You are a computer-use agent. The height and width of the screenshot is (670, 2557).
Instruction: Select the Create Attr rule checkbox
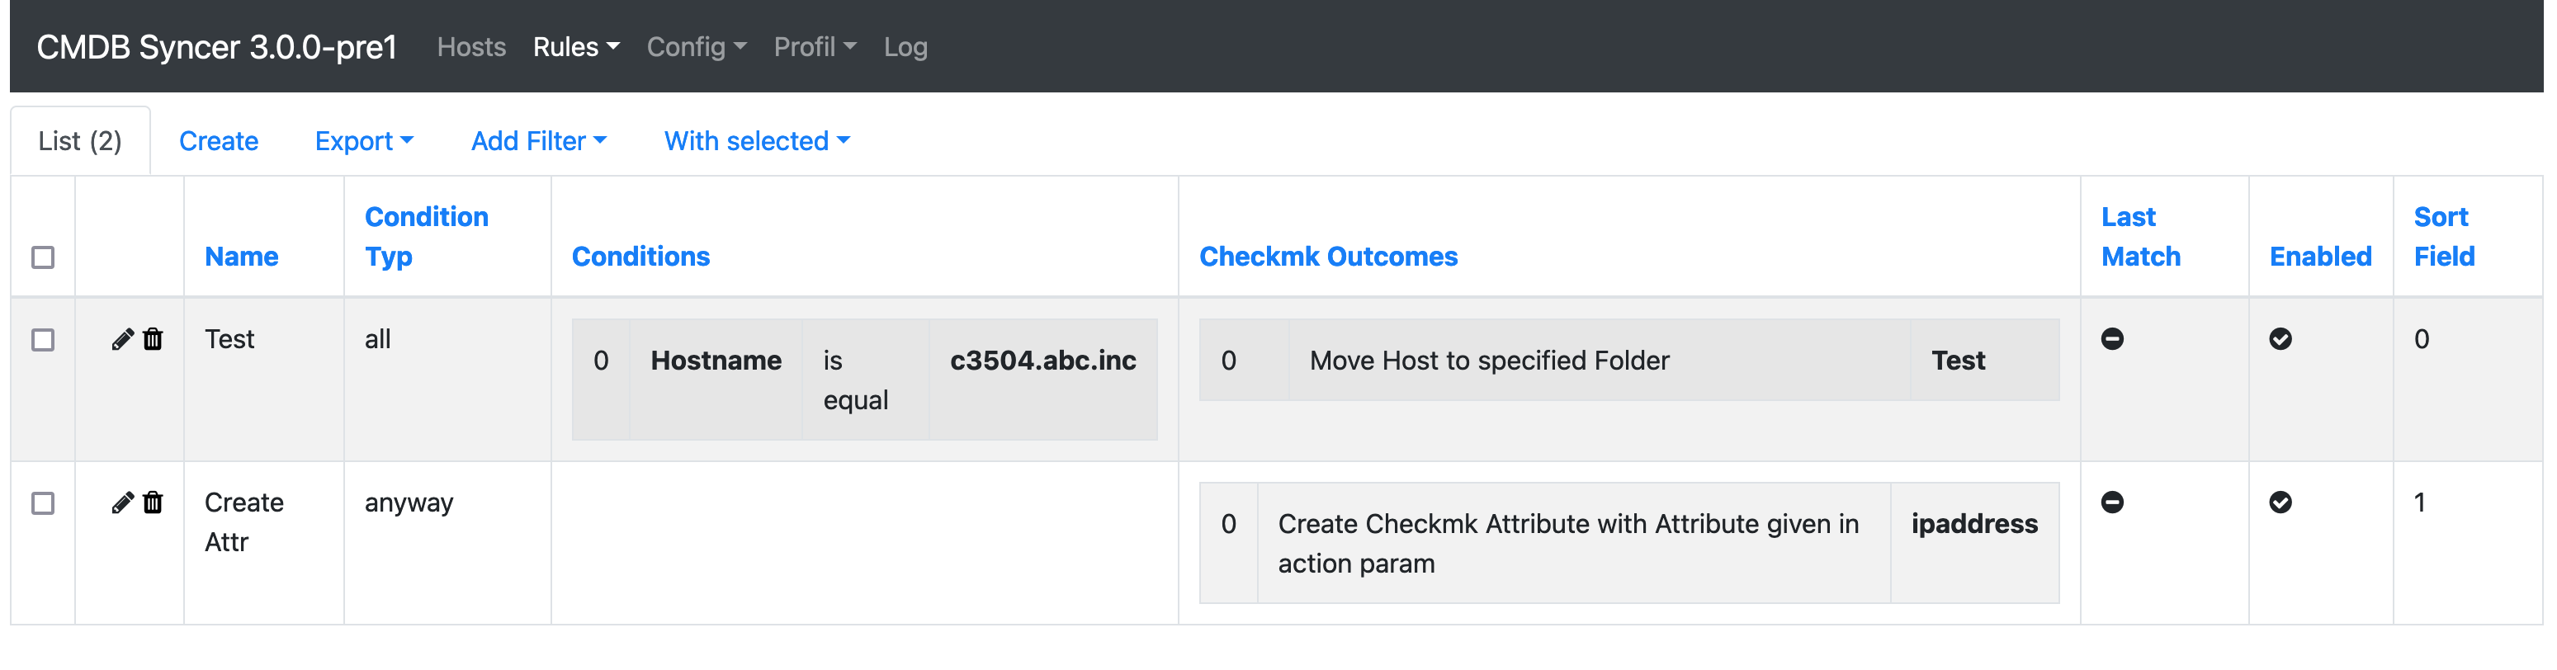[43, 504]
